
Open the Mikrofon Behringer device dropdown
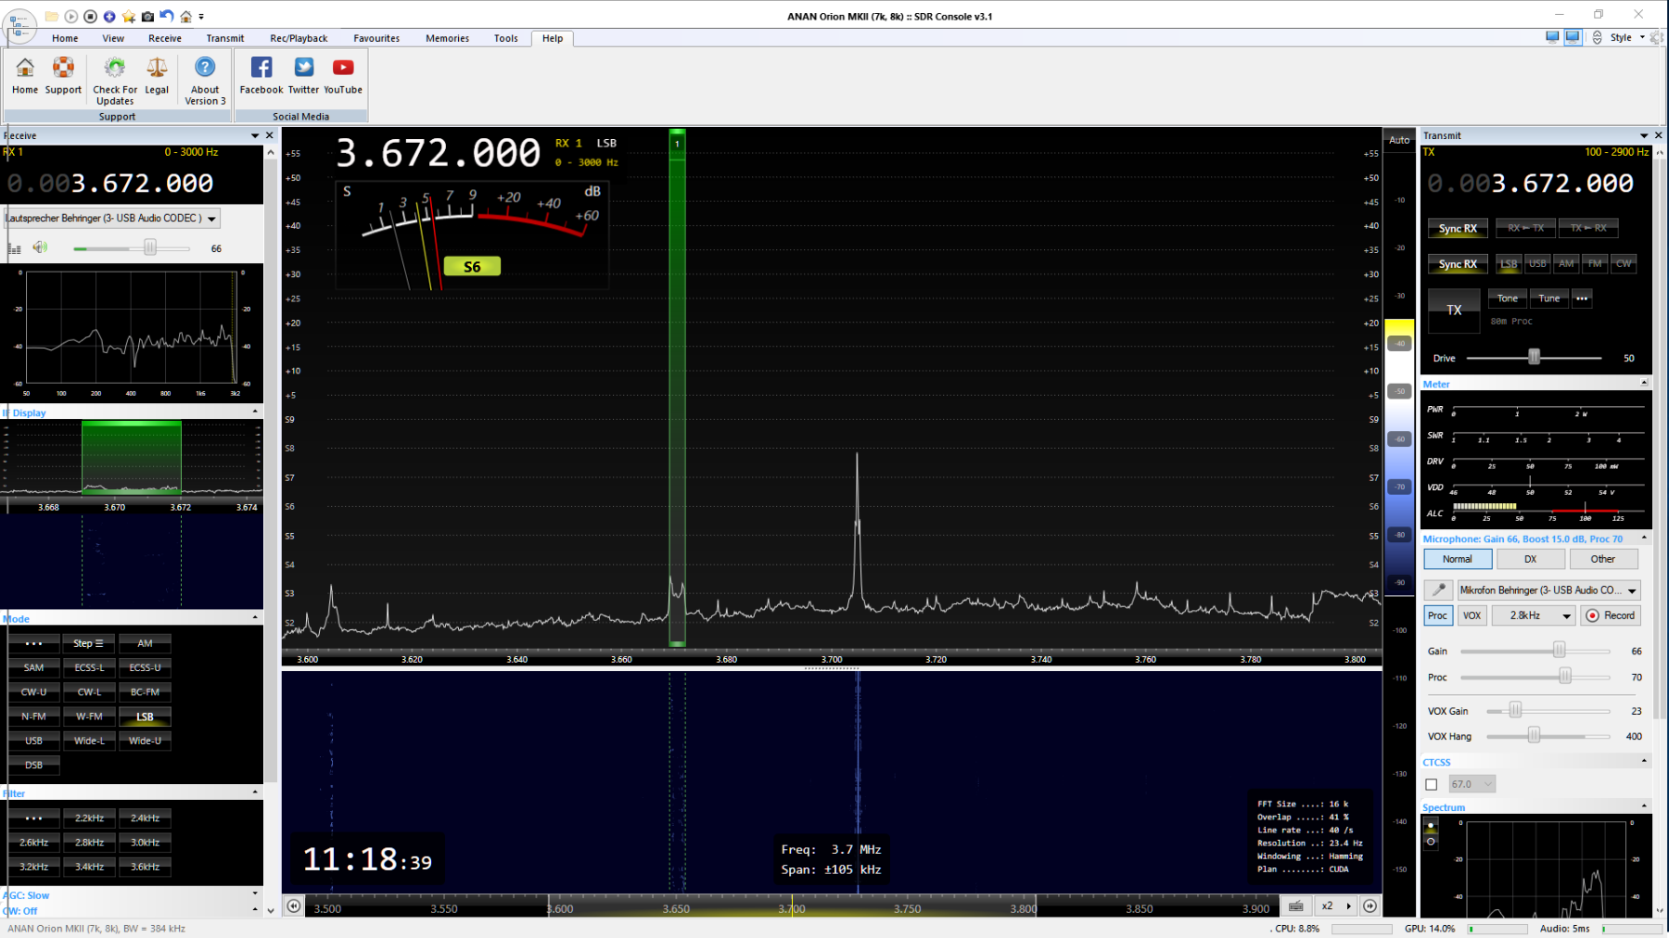[1548, 589]
